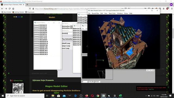Image resolution: width=174 pixels, height=98 pixels.
Task: Open Mail app from the taskbar
Action: pyautogui.click(x=64, y=96)
